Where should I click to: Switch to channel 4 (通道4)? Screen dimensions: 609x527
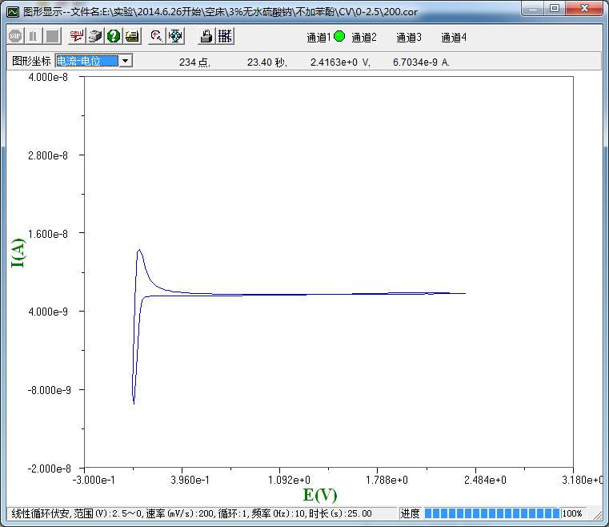[454, 38]
